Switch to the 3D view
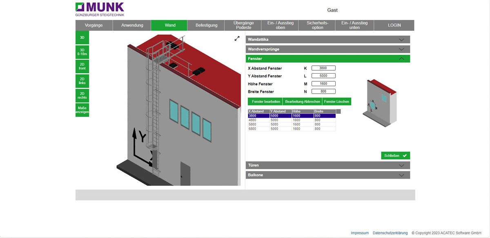 82,37
